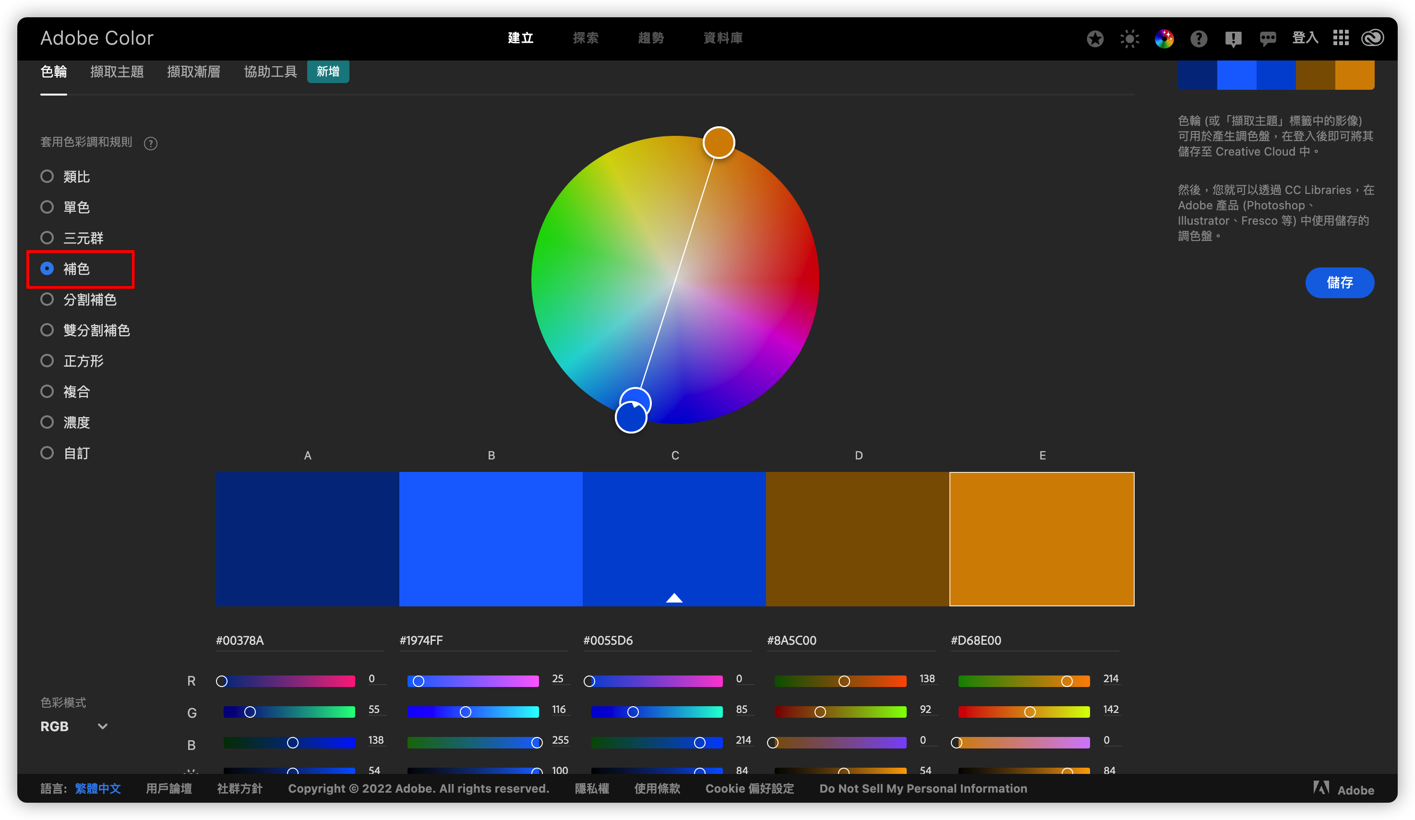Open the 使用條款 footer link
This screenshot has height=820, width=1415.
pyautogui.click(x=657, y=788)
